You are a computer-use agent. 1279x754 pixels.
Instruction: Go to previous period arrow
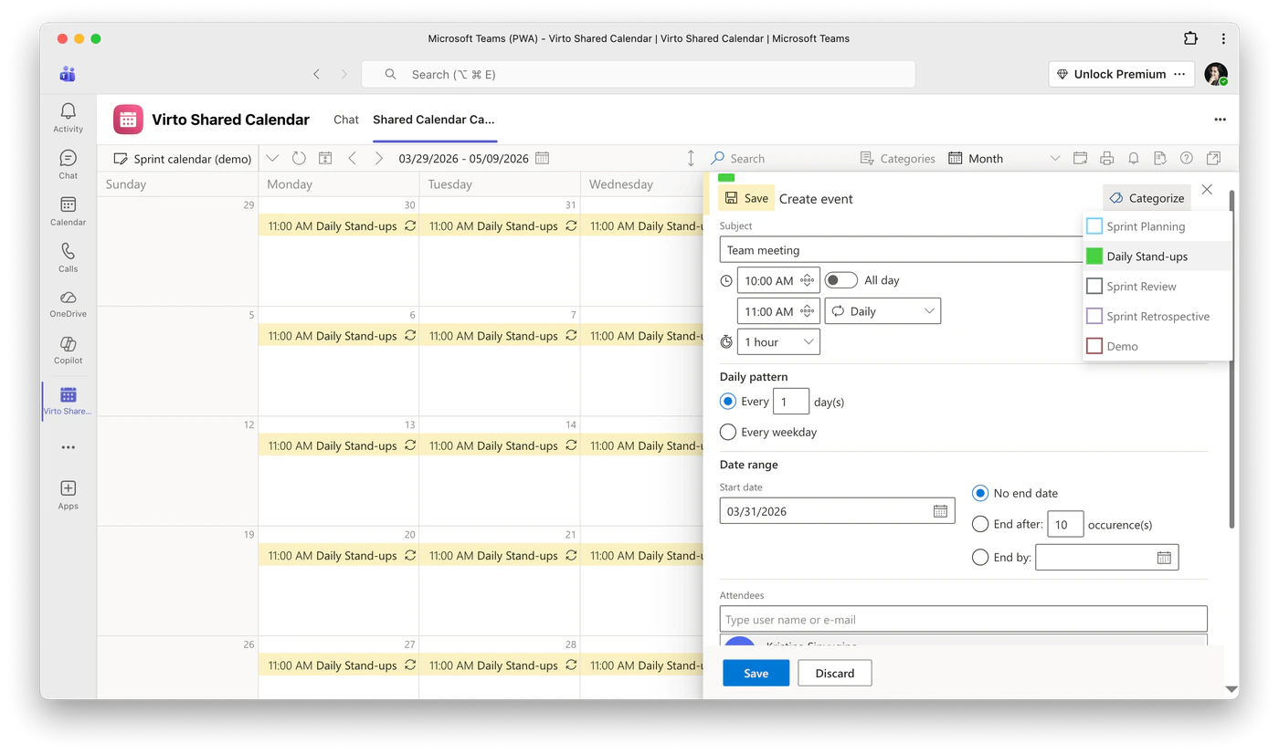353,158
